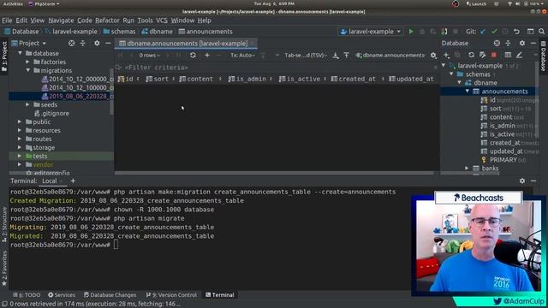Collapse the dbname schema node
Screen dimensions: 548x308
click(x=459, y=83)
